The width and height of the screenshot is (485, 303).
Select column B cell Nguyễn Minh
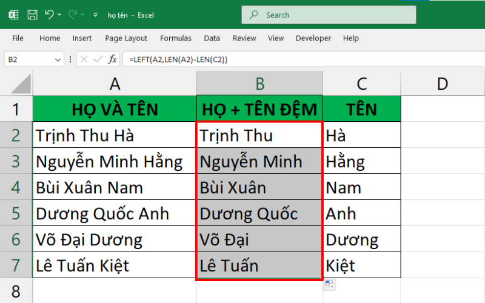point(260,161)
